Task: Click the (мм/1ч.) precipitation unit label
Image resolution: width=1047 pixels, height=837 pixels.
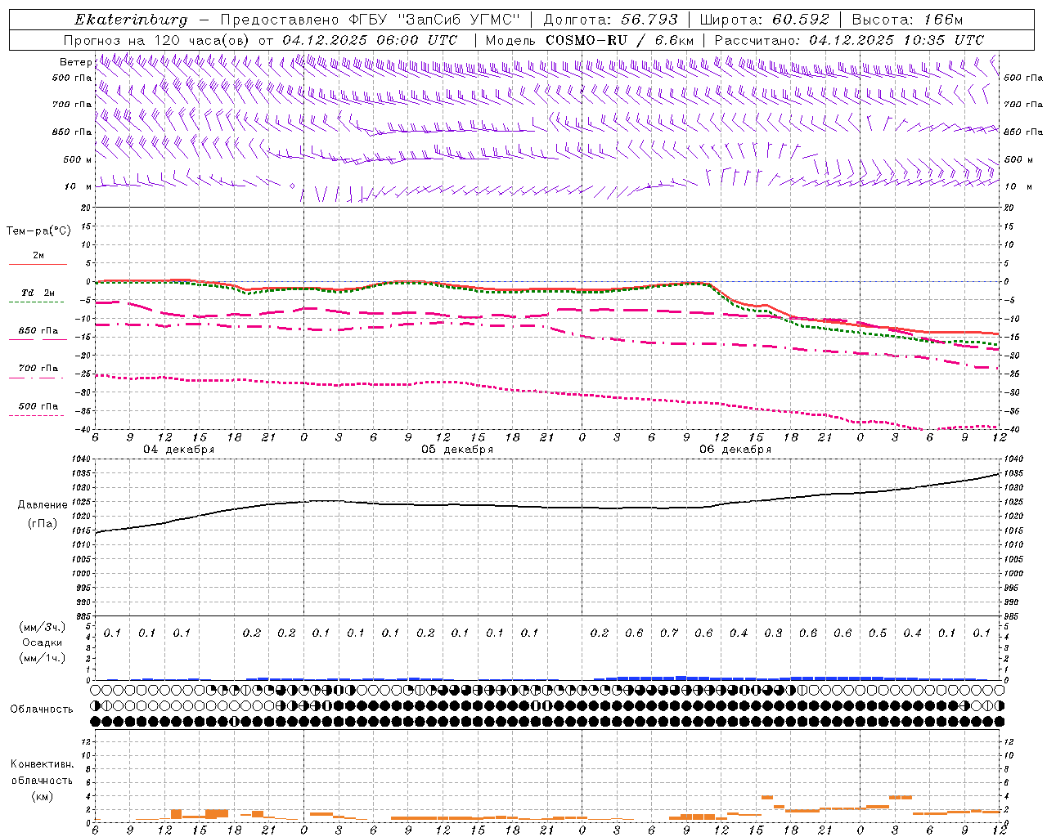Action: tap(43, 658)
